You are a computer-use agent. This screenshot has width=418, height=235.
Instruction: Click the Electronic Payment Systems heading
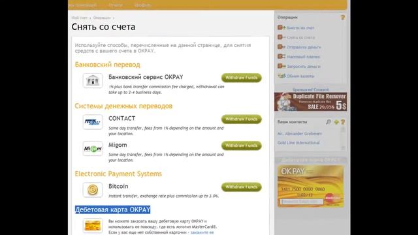118,174
